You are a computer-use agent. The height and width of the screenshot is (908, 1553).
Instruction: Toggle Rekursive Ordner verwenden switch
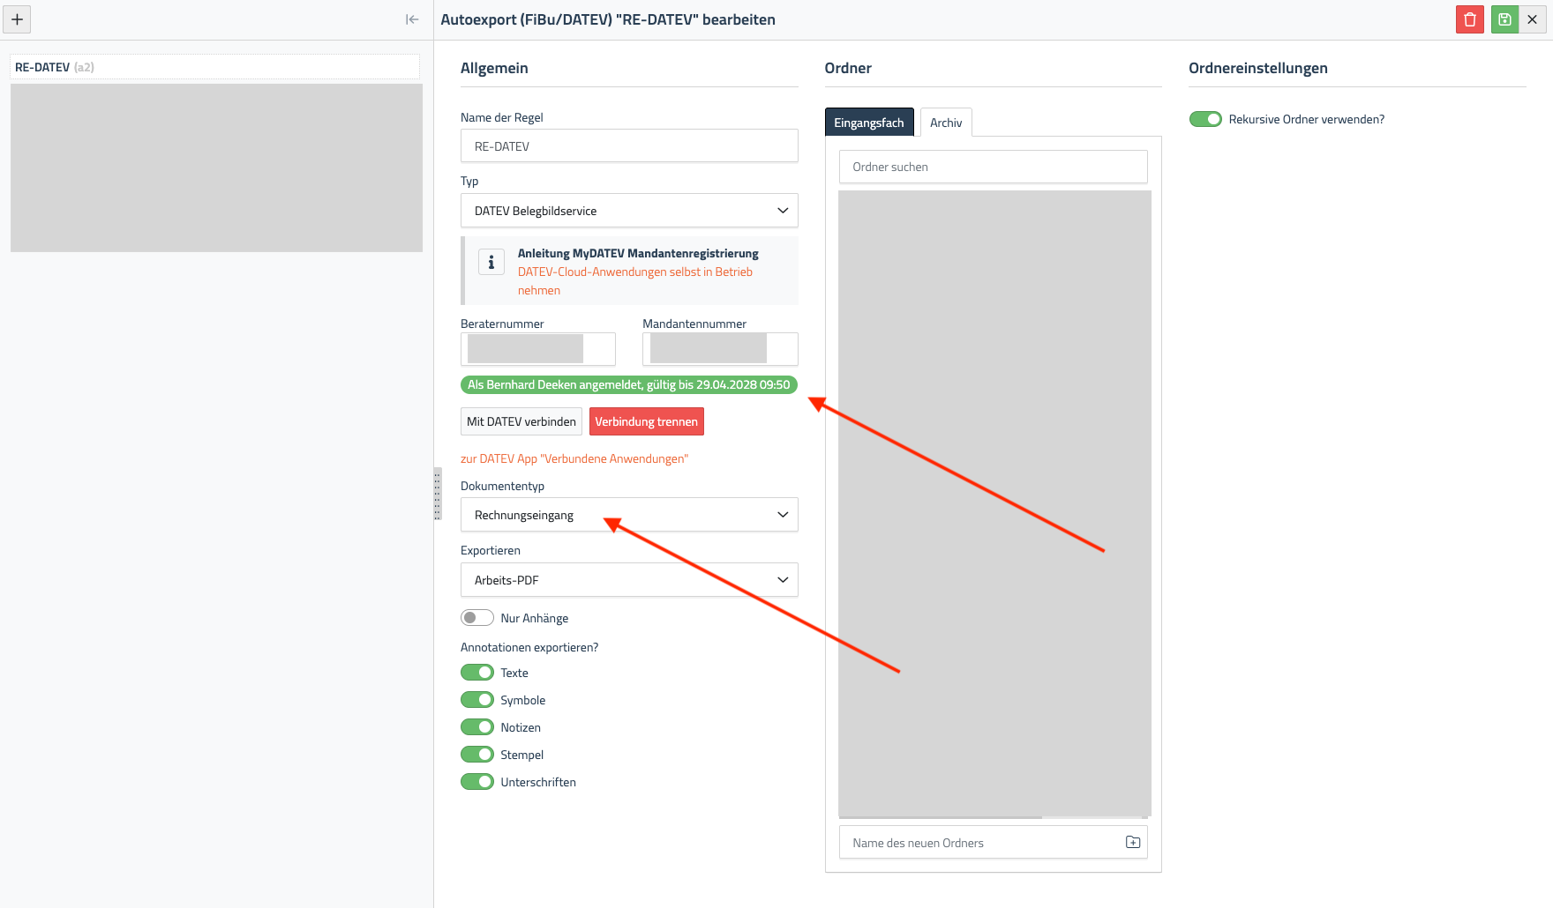click(1205, 119)
